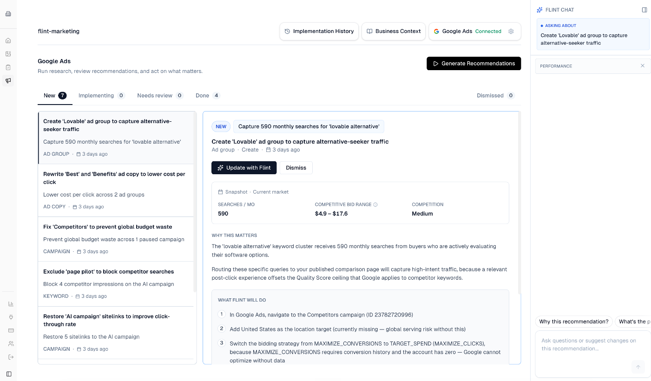Dismiss the Lovable recommendation

tap(296, 168)
